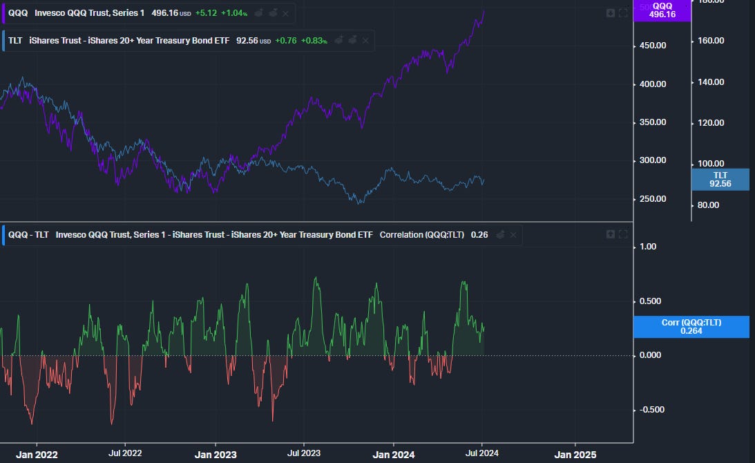Click the +0.76 TLT change value
Viewport: 755px width, 463px height.
coord(286,41)
